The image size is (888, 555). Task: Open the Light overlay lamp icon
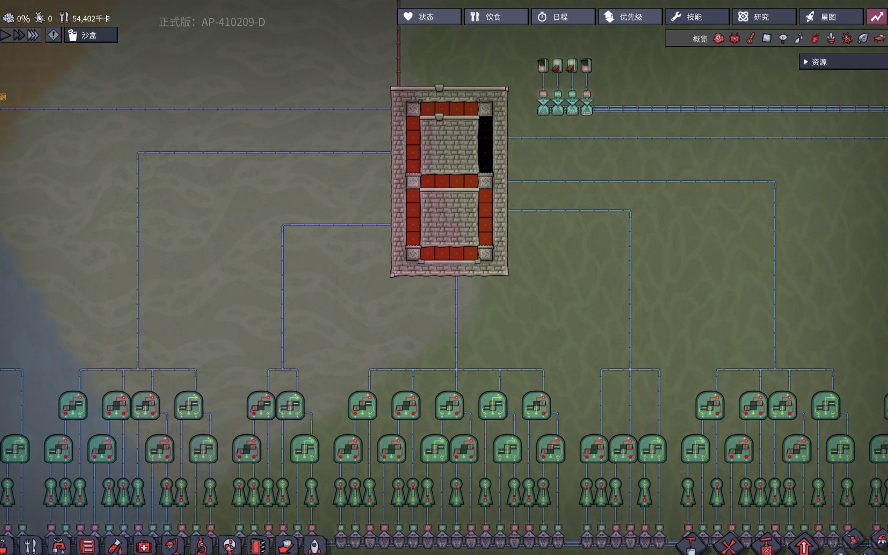783,39
